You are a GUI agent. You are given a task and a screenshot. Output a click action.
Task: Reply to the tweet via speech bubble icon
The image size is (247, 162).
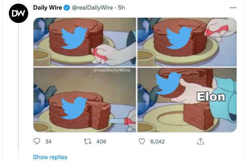coord(37,141)
